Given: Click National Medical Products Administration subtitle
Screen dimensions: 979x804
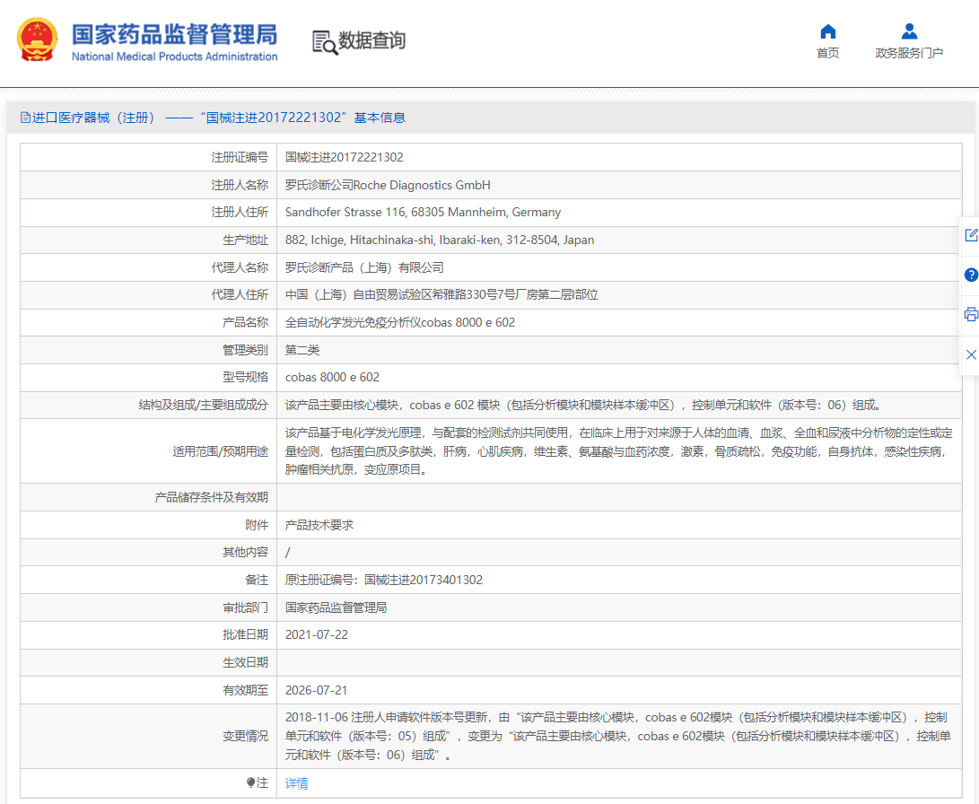Looking at the screenshot, I should click(x=175, y=57).
